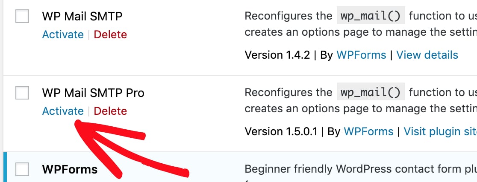Check the box next to WPForms plugin
The image size is (477, 182).
[22, 169]
